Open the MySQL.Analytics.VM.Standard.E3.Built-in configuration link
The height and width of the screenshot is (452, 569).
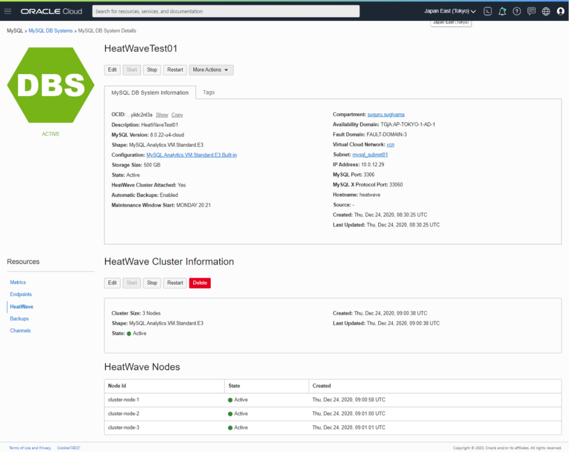(x=192, y=155)
